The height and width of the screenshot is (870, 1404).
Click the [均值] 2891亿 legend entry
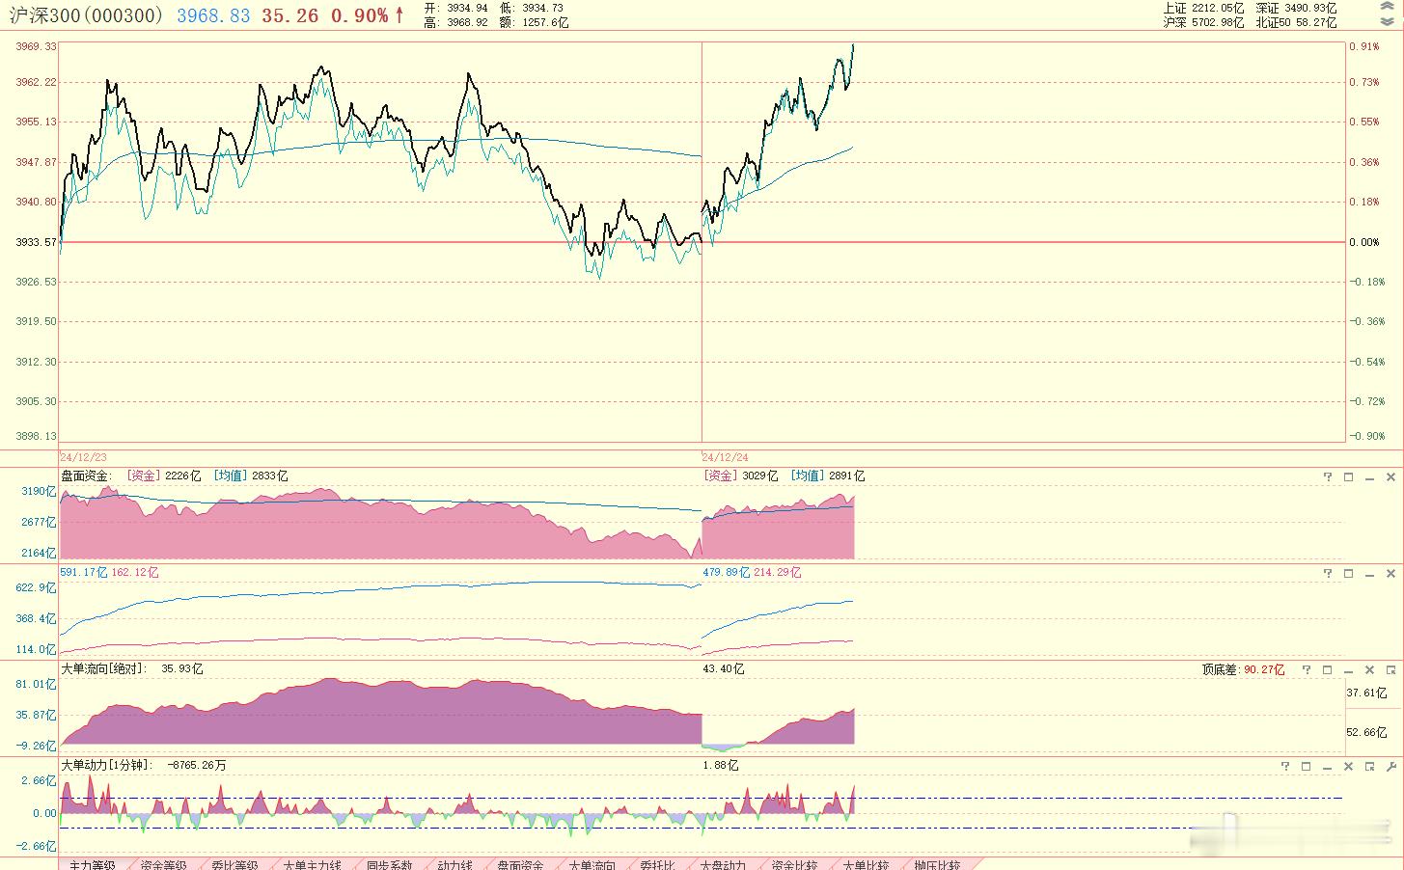pyautogui.click(x=827, y=476)
